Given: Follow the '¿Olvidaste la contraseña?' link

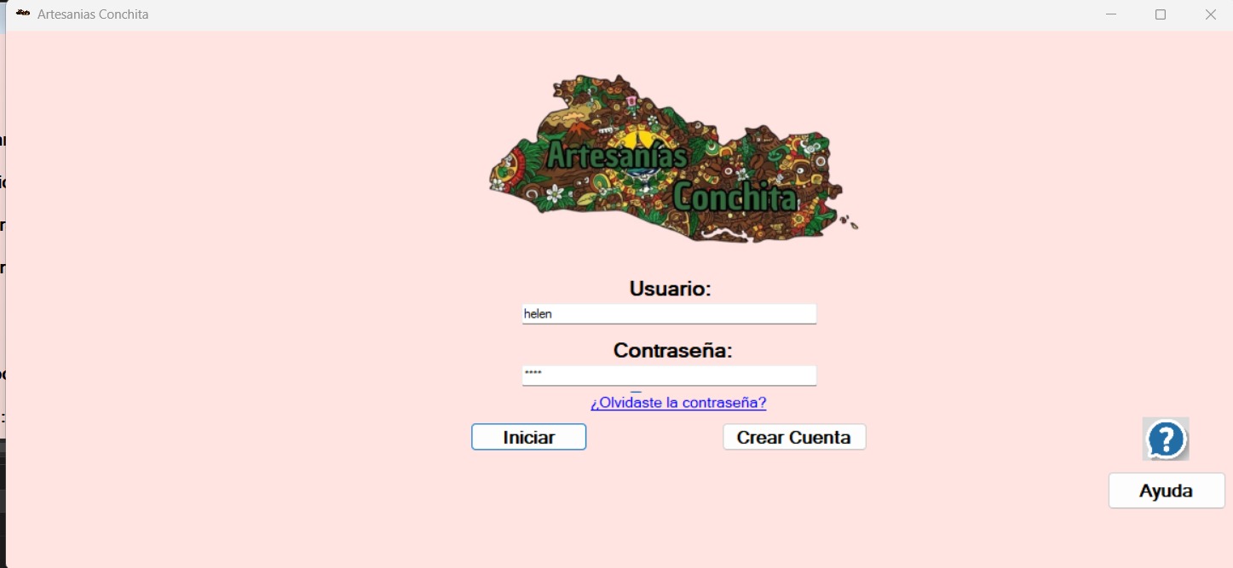Looking at the screenshot, I should [678, 403].
